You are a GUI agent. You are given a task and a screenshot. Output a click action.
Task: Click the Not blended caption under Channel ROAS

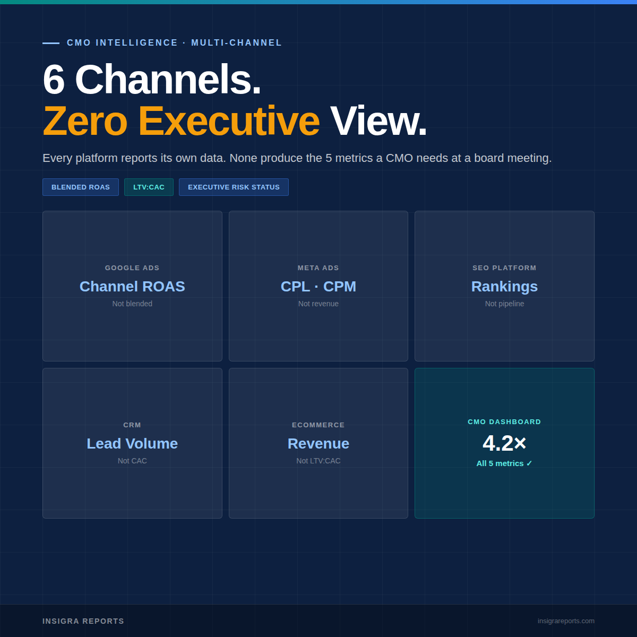[x=132, y=304]
